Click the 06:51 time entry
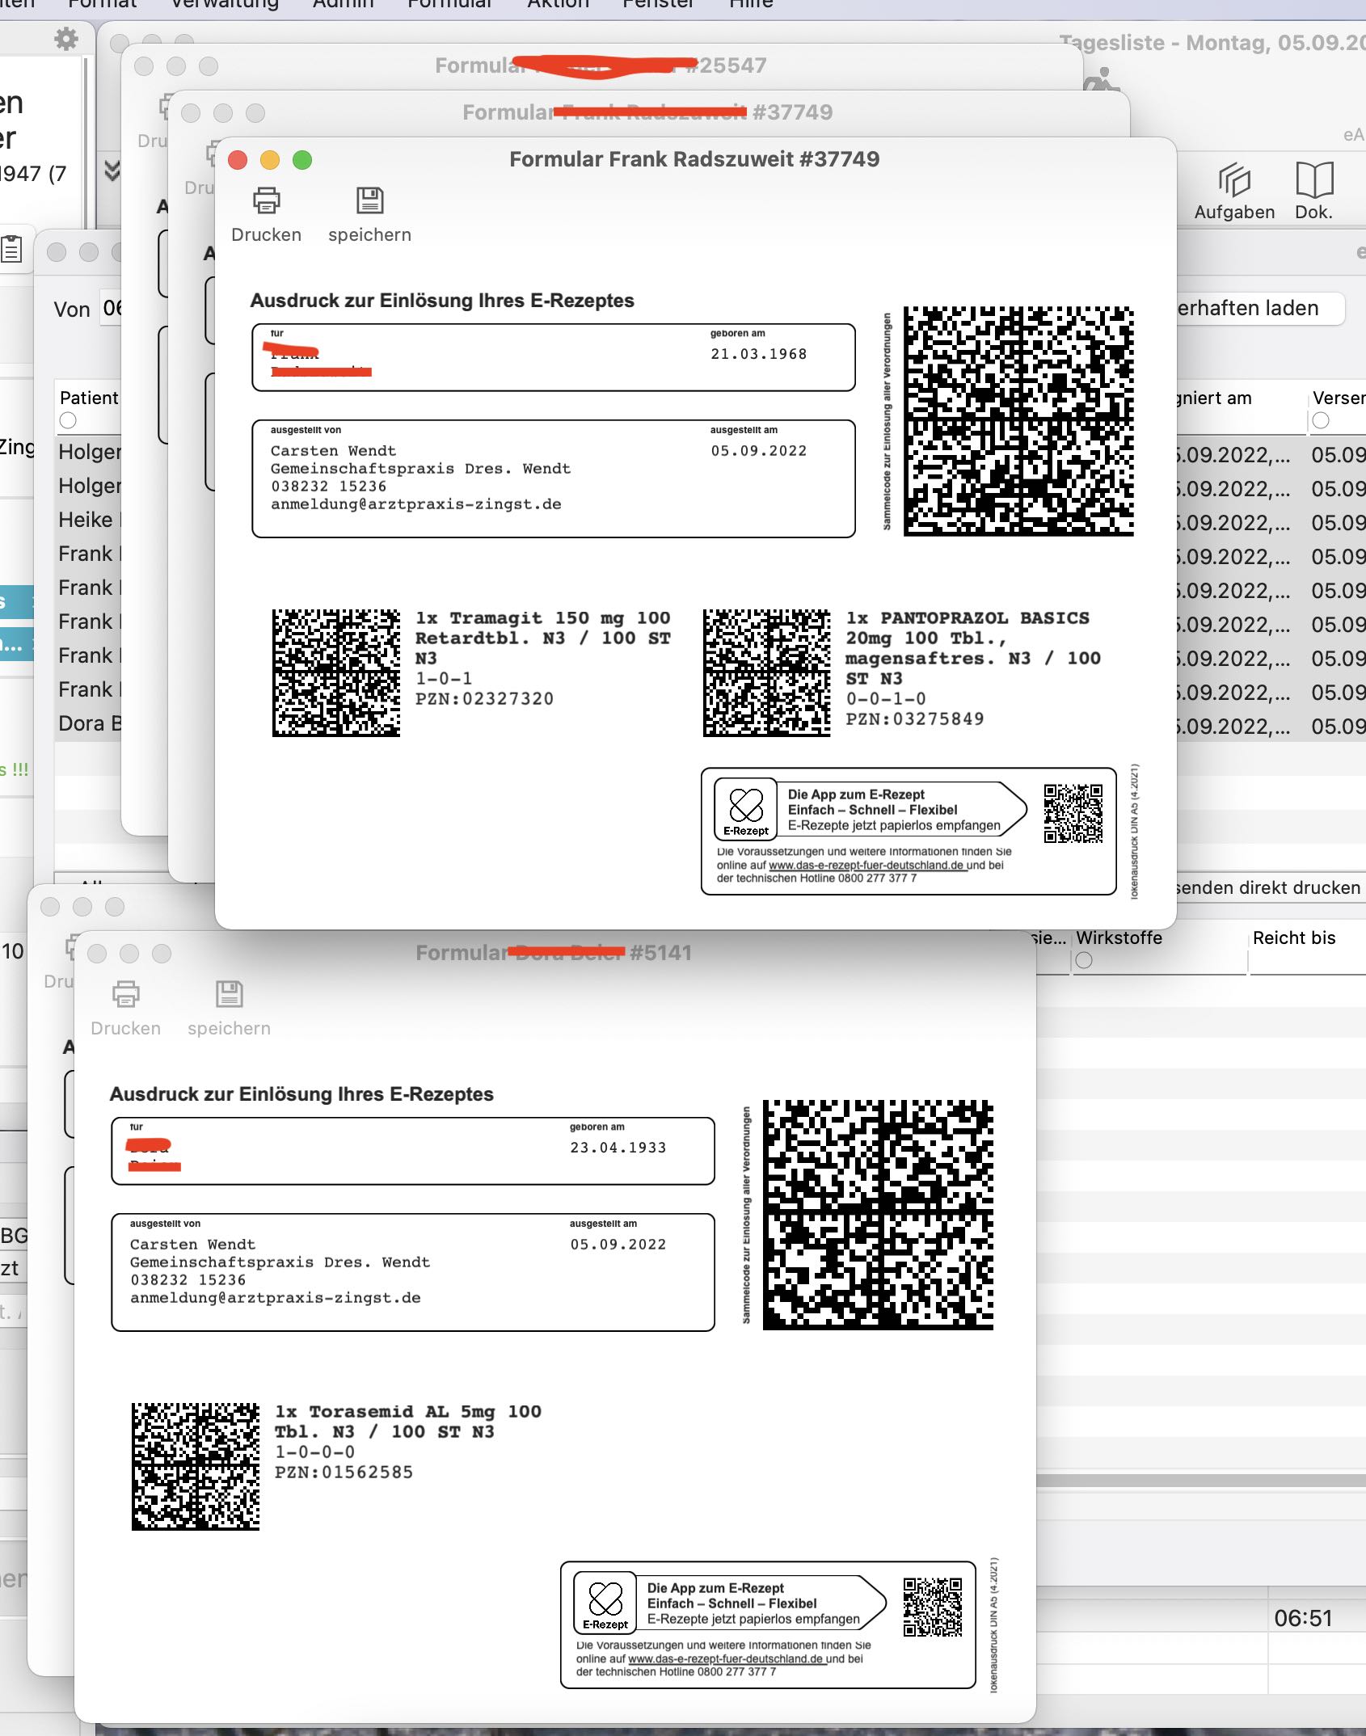The width and height of the screenshot is (1366, 1736). coord(1303,1618)
